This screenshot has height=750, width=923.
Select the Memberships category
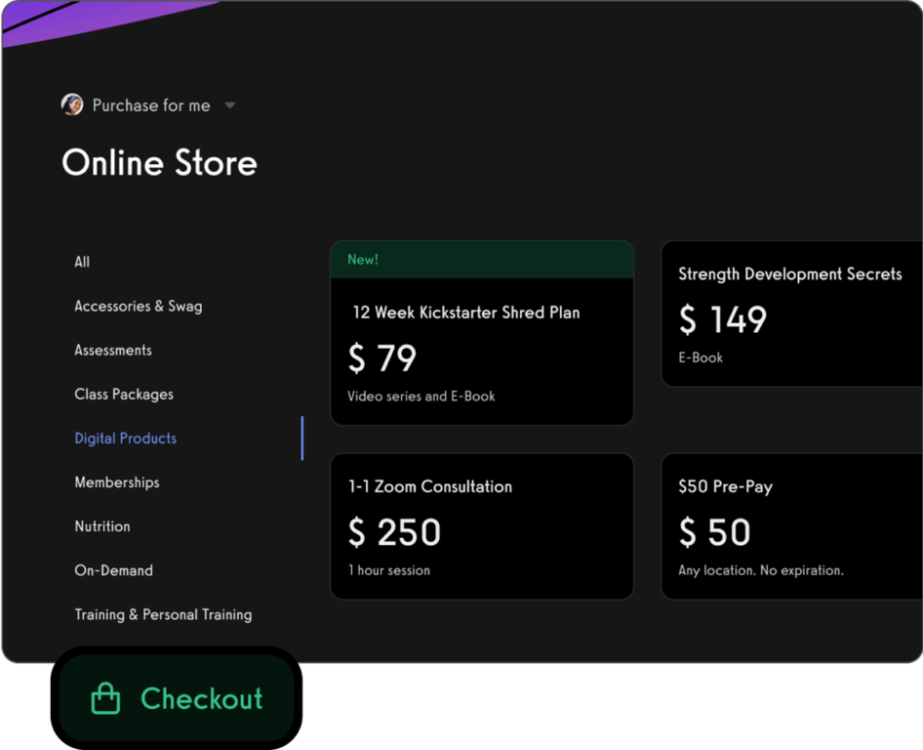pyautogui.click(x=116, y=481)
